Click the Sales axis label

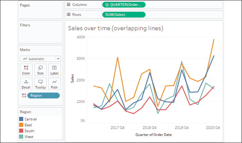click(72, 78)
